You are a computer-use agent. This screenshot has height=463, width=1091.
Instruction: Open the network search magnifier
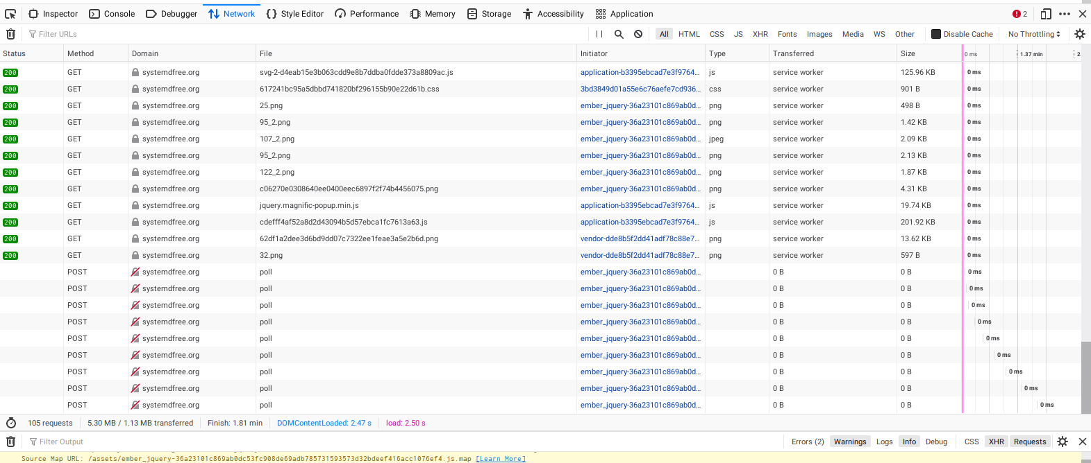pos(619,34)
